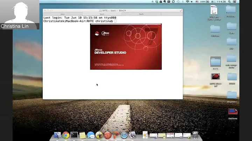Open Finder from the dock
Image resolution: width=252 pixels, height=141 pixels.
click(x=57, y=135)
